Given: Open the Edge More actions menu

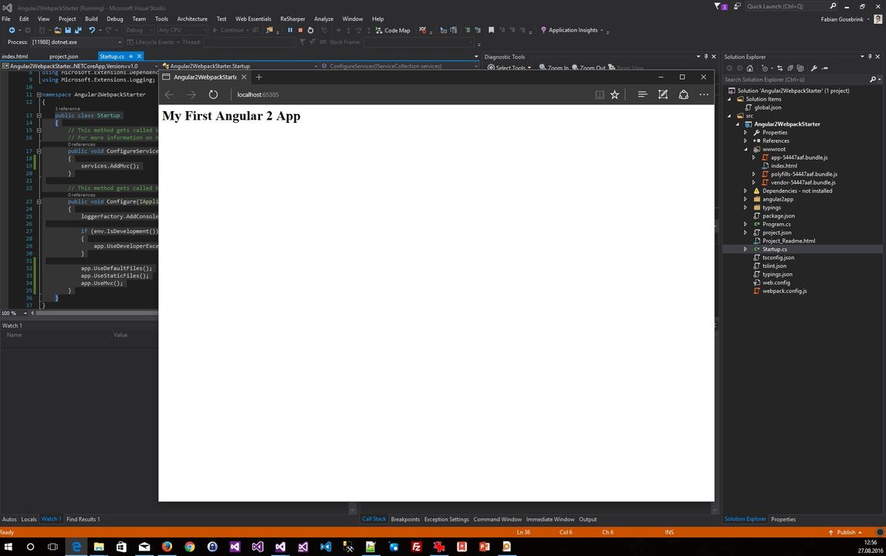Looking at the screenshot, I should pyautogui.click(x=704, y=94).
